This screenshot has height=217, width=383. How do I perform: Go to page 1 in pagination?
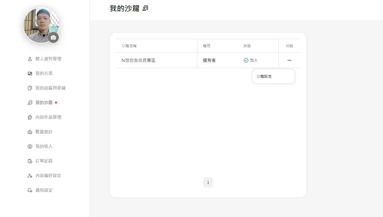click(208, 182)
